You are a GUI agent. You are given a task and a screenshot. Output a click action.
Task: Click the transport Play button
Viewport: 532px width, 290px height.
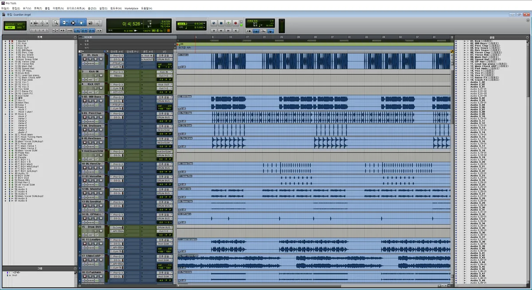coord(228,23)
